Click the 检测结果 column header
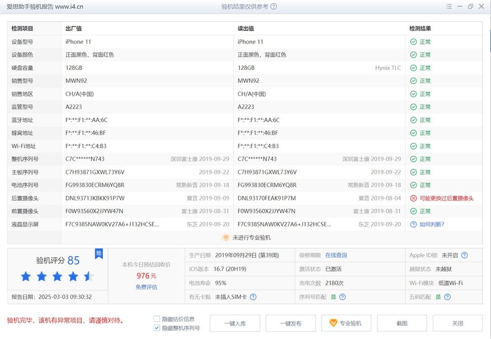Image resolution: width=491 pixels, height=339 pixels. (x=420, y=28)
